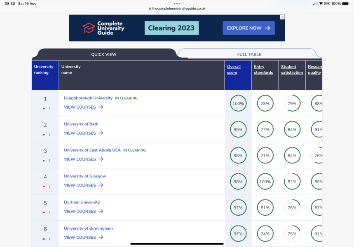Click Birmingham's 74% entry standards circle
Image resolution: width=354 pixels, height=247 pixels.
click(265, 234)
